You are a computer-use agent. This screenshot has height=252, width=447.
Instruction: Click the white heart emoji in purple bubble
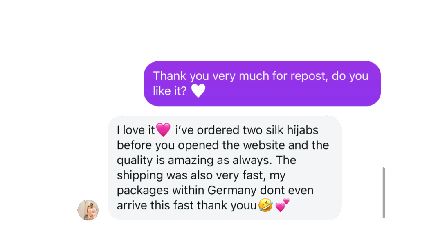point(198,91)
